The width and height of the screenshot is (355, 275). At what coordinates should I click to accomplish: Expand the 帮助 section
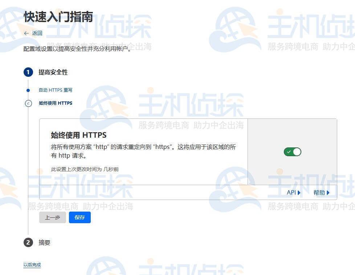point(319,192)
